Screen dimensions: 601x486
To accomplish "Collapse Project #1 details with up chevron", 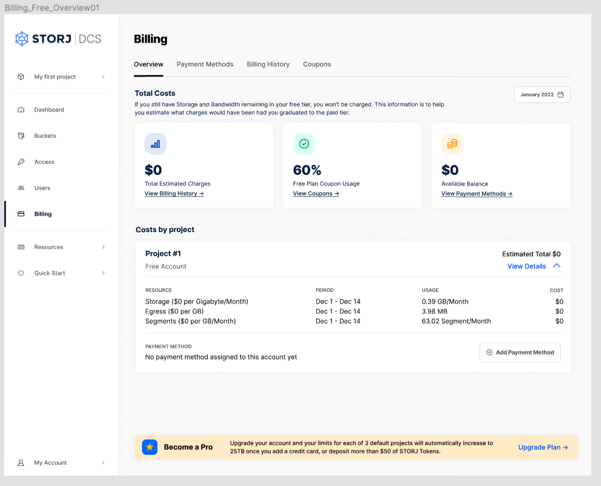I will (x=557, y=265).
